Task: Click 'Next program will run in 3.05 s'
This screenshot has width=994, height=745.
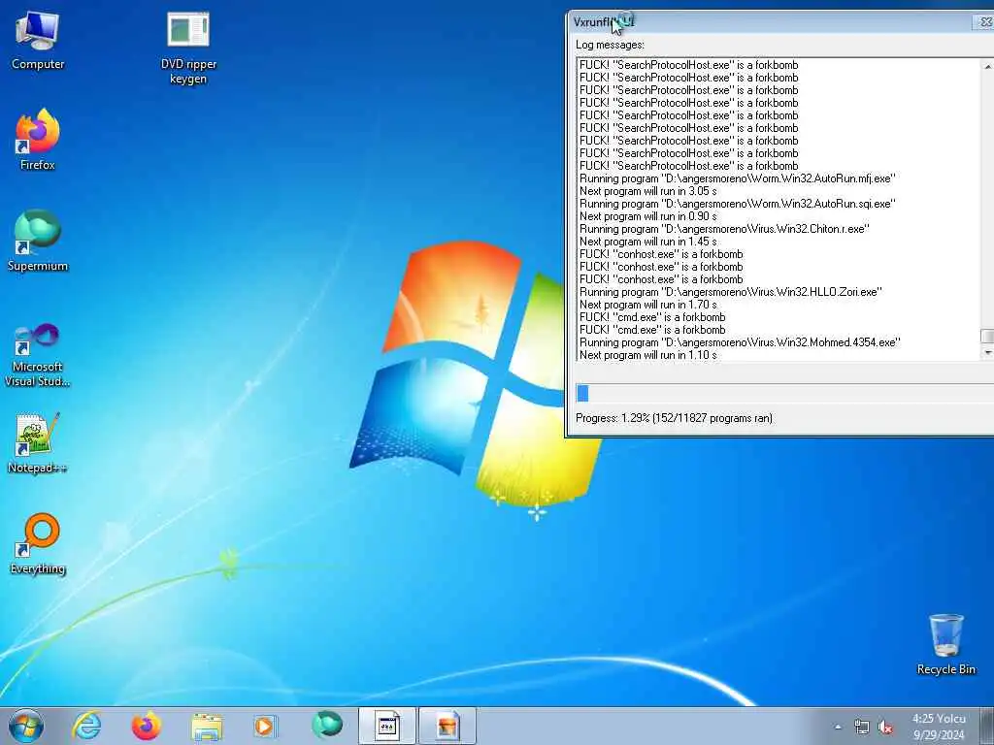Action: tap(647, 191)
